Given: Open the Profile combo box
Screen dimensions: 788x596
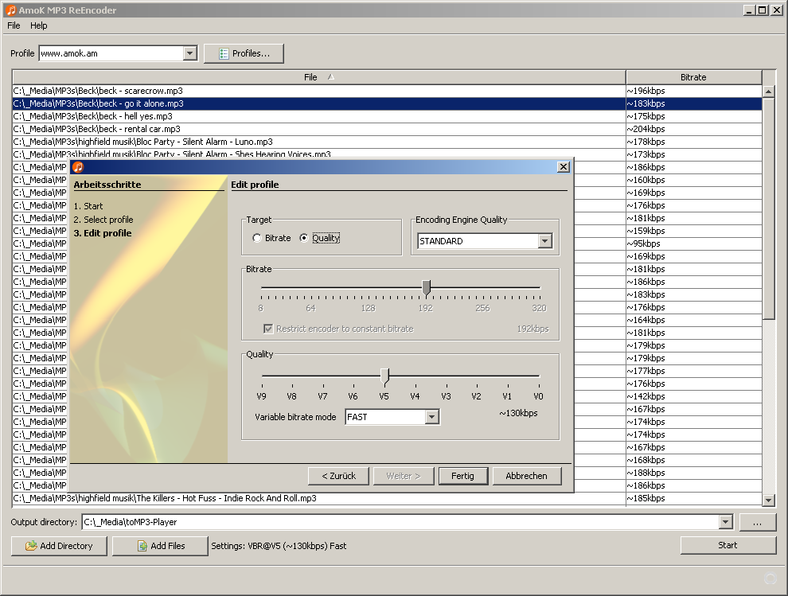Looking at the screenshot, I should (x=190, y=54).
